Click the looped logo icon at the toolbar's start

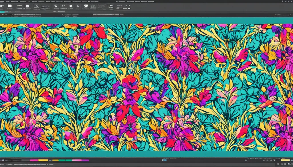point(2,6)
